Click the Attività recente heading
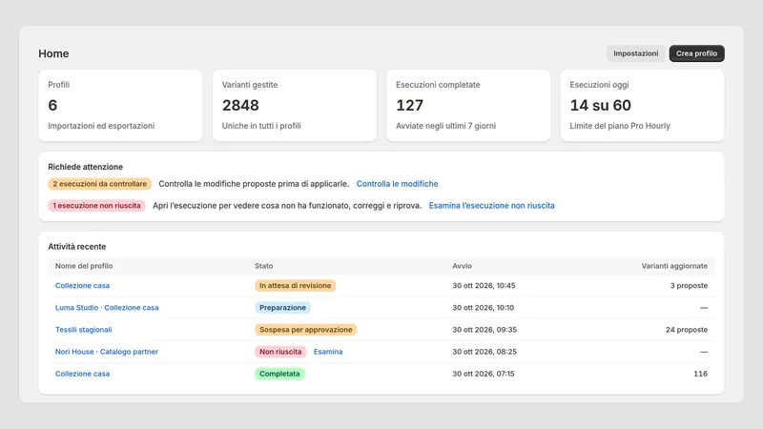Viewport: 763px width, 429px height. 77,247
